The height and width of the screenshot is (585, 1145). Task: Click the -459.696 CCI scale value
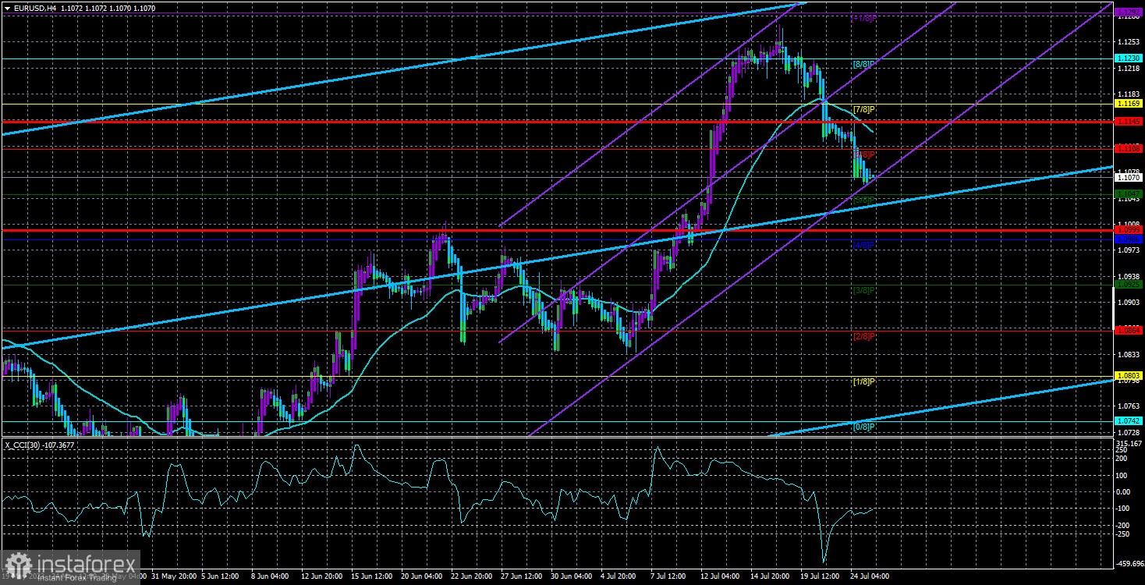[1129, 565]
